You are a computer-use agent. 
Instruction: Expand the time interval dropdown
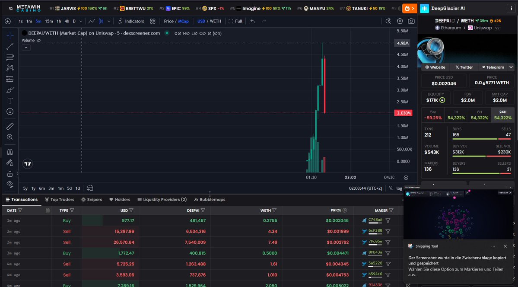81,21
